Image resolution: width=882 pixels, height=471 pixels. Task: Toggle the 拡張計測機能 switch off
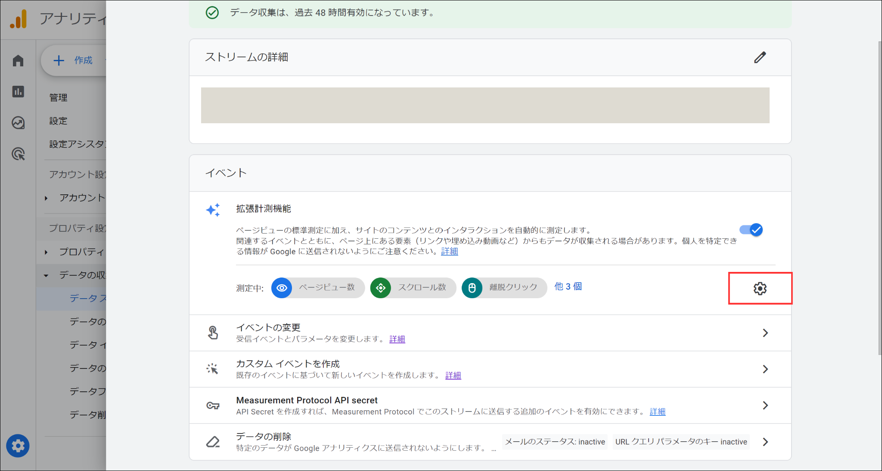tap(751, 230)
